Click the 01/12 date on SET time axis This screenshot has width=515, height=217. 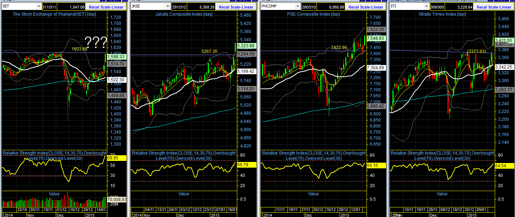click(x=62, y=210)
